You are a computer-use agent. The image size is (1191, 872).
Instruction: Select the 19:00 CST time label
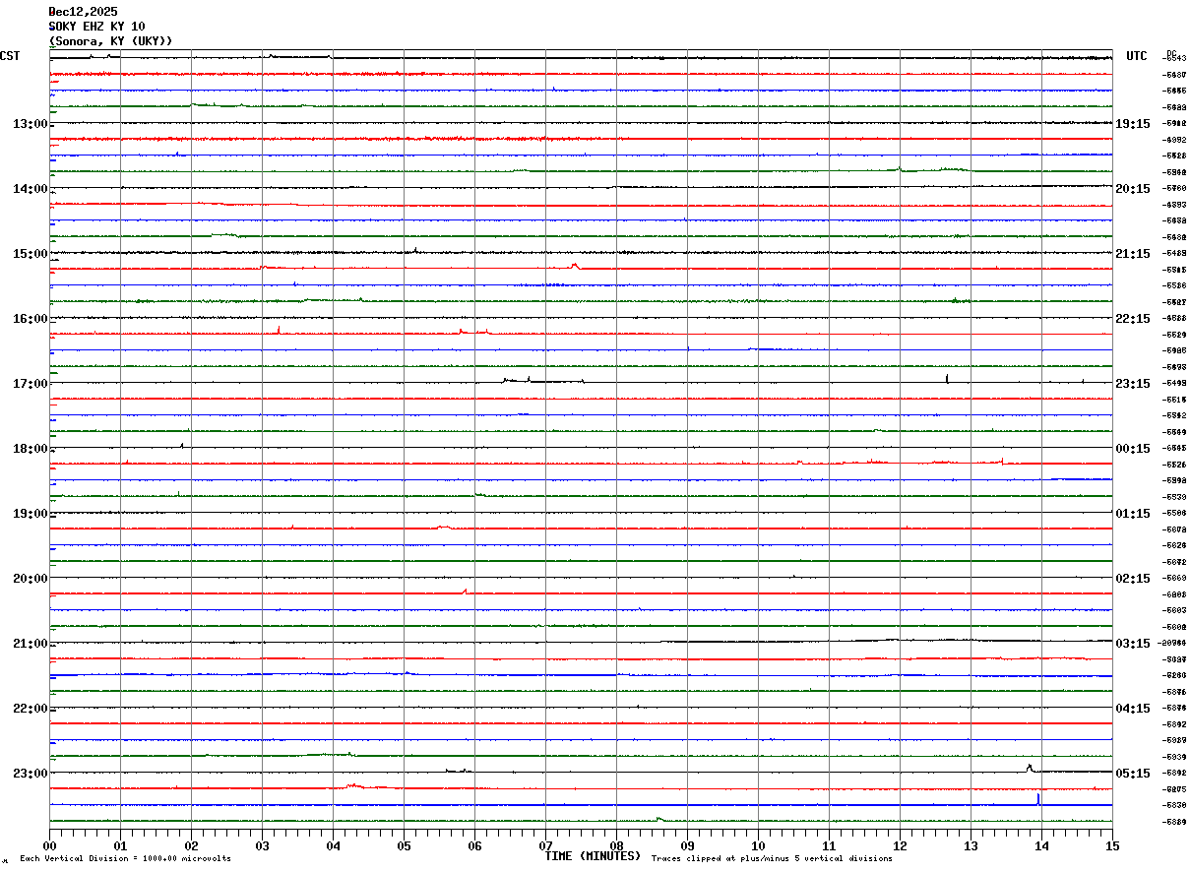(31, 514)
